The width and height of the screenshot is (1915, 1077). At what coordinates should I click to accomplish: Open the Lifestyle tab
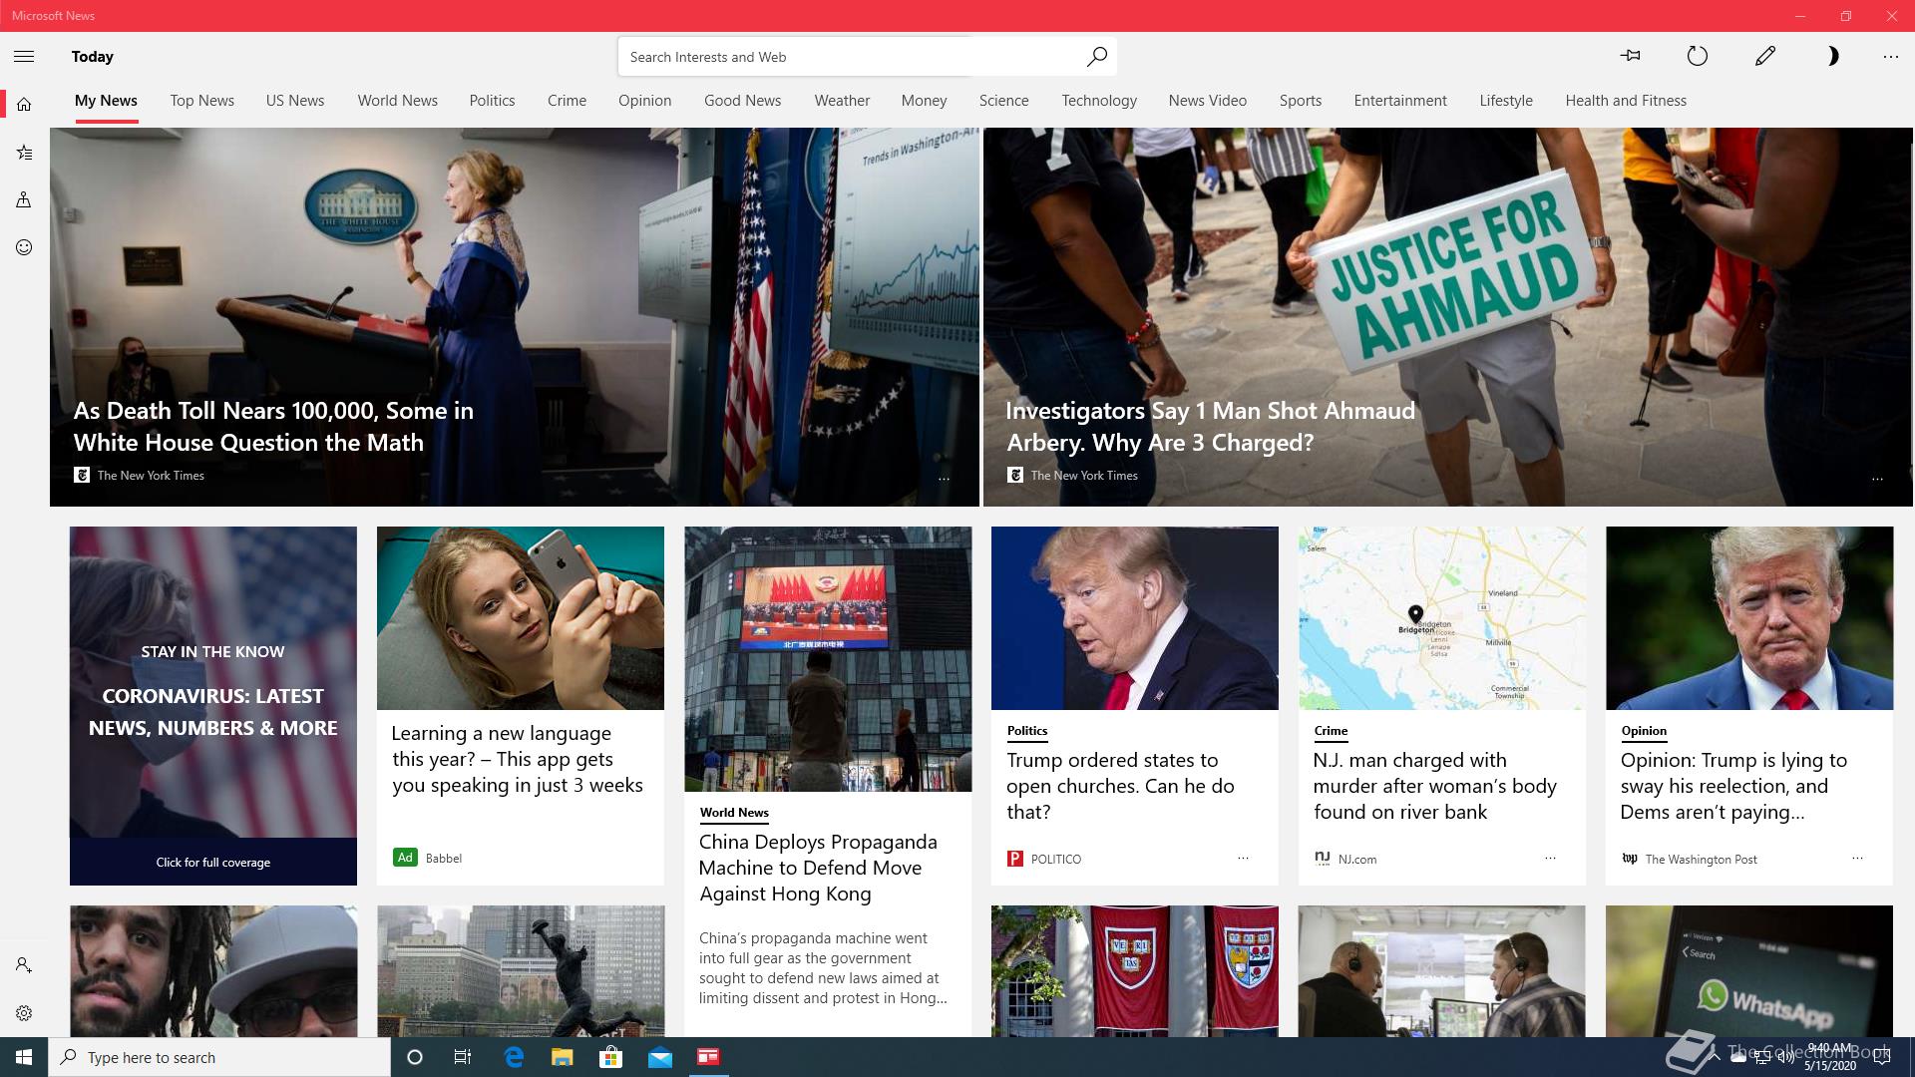[x=1506, y=101]
